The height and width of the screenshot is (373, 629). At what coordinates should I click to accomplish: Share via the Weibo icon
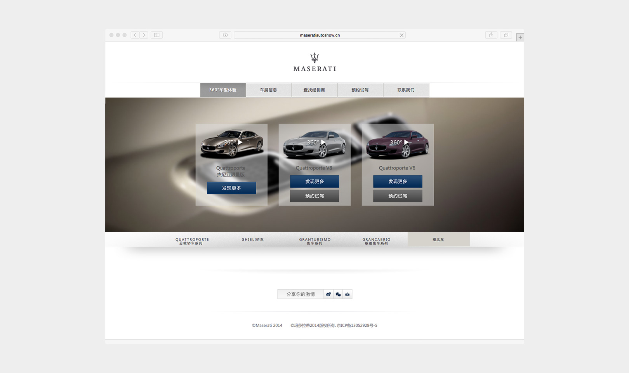tap(328, 294)
